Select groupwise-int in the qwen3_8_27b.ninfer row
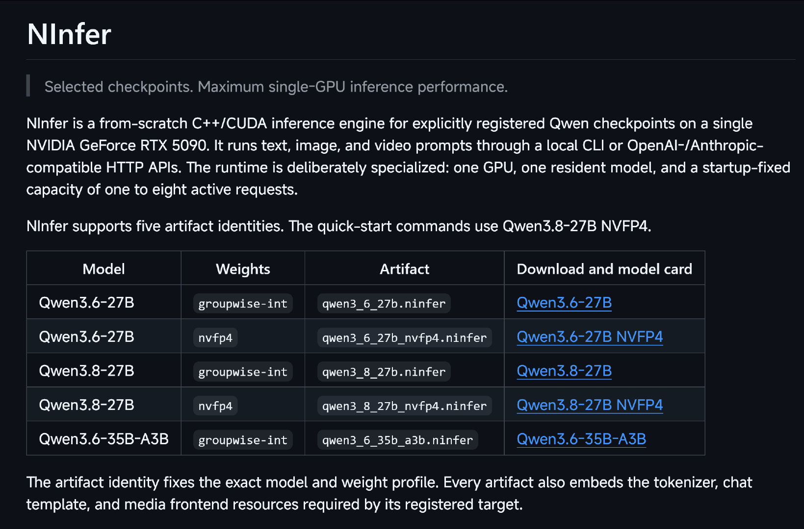The image size is (804, 529). (x=243, y=372)
